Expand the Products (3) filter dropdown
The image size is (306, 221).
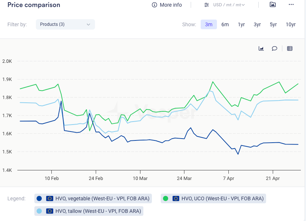65,24
